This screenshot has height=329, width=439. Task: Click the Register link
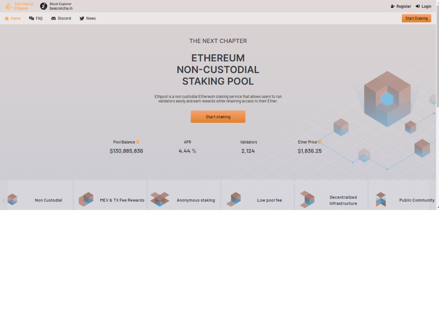(401, 6)
